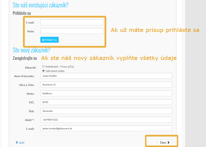Focus the login E-mail field
Viewport: 206px width, 147px height.
click(x=72, y=22)
